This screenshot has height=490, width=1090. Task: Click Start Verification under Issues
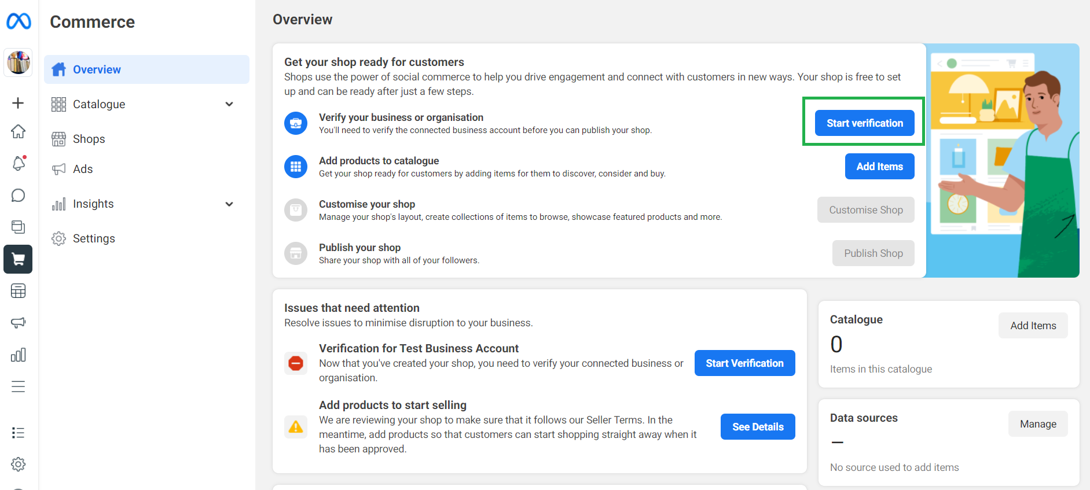click(x=744, y=363)
